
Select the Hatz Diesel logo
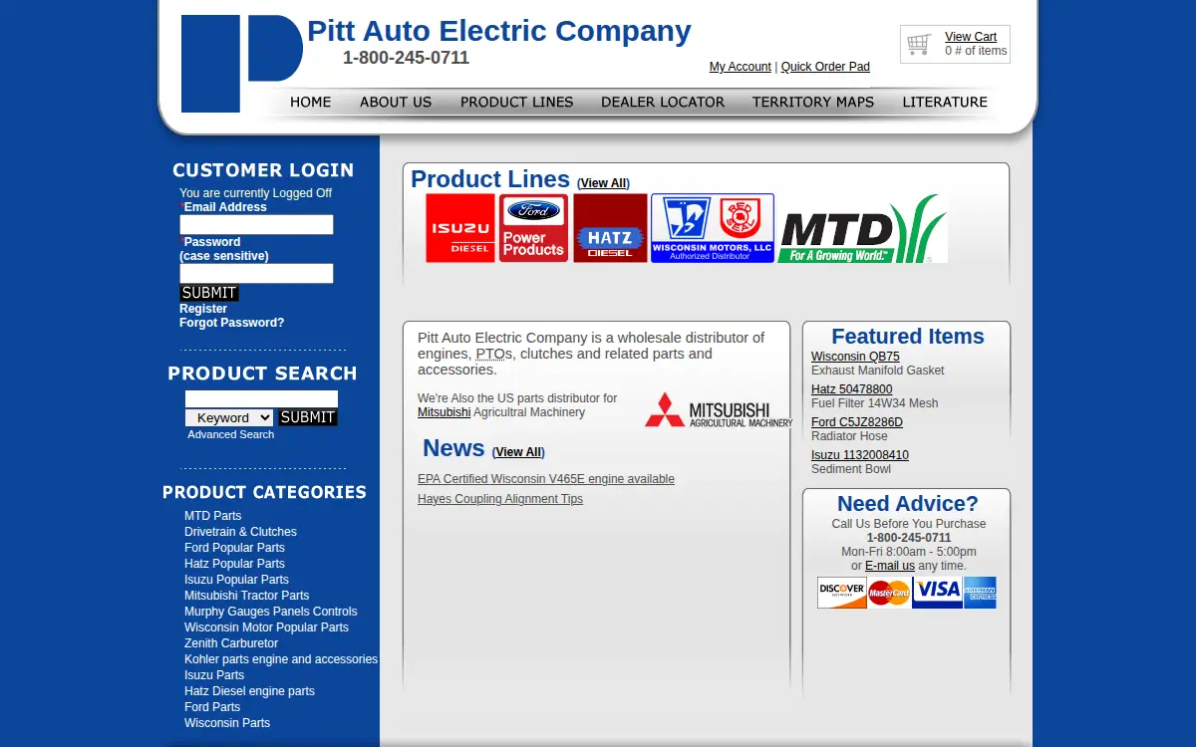tap(610, 228)
